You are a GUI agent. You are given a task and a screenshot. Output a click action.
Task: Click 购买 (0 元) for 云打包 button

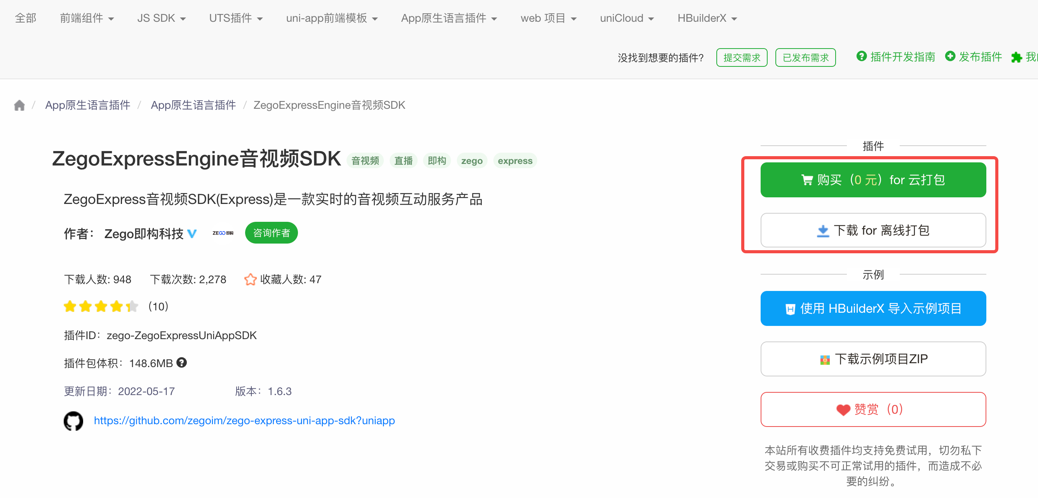[873, 180]
